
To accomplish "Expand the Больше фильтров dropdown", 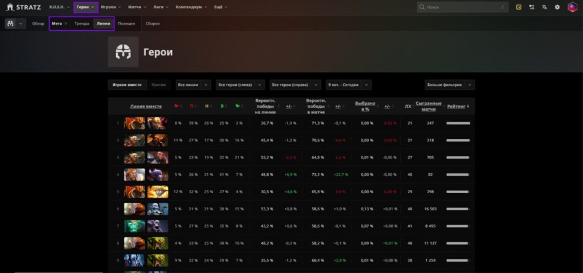I will point(449,85).
